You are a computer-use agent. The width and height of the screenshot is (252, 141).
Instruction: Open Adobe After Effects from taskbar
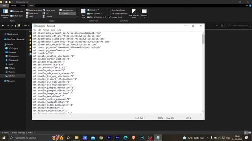coord(117,137)
